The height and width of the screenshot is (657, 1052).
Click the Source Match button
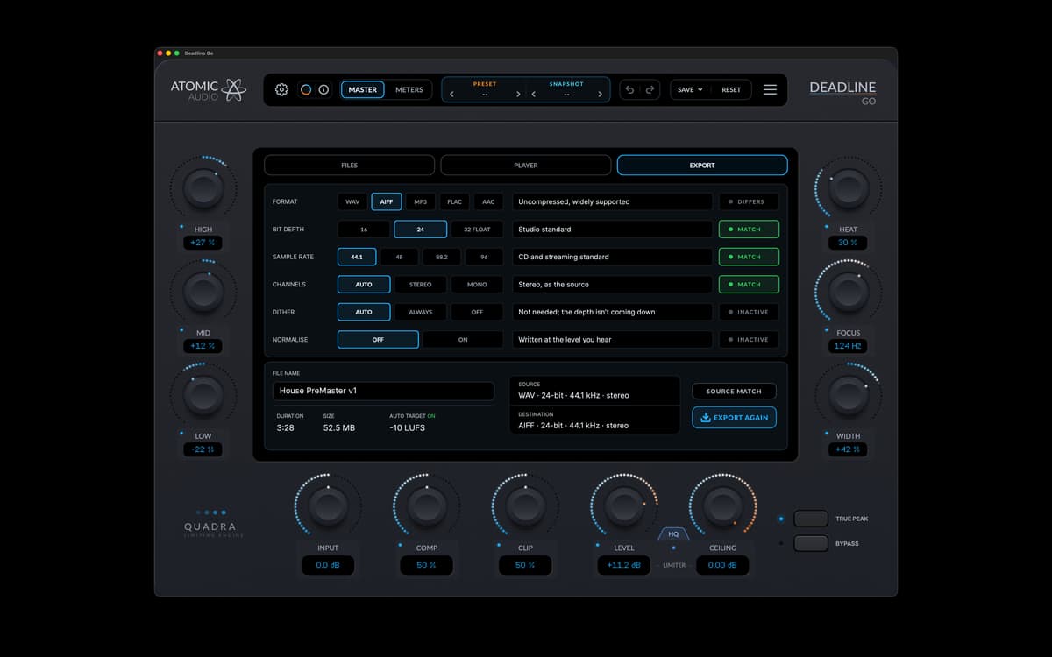(x=734, y=392)
